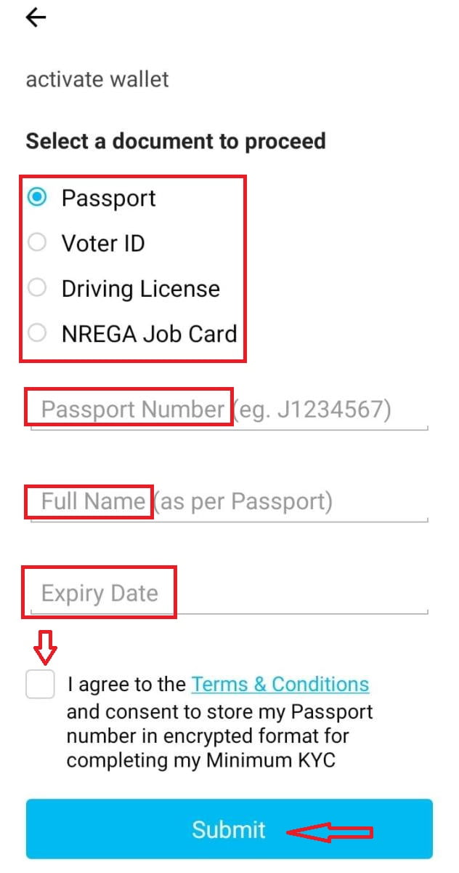Click the 'NREGA Job Card' label text

click(x=149, y=334)
